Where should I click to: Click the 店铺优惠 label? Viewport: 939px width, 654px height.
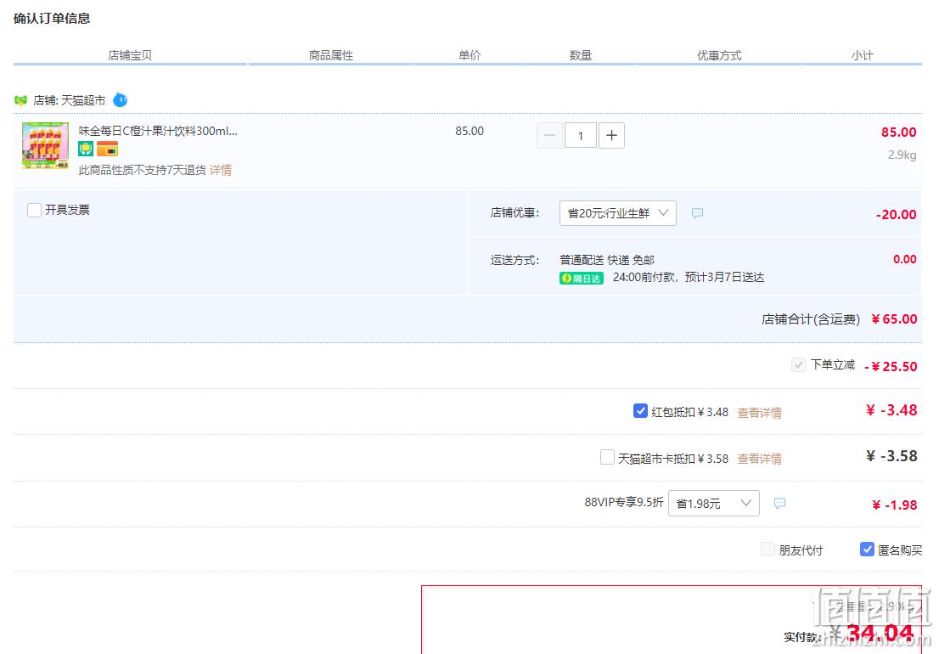tap(515, 212)
